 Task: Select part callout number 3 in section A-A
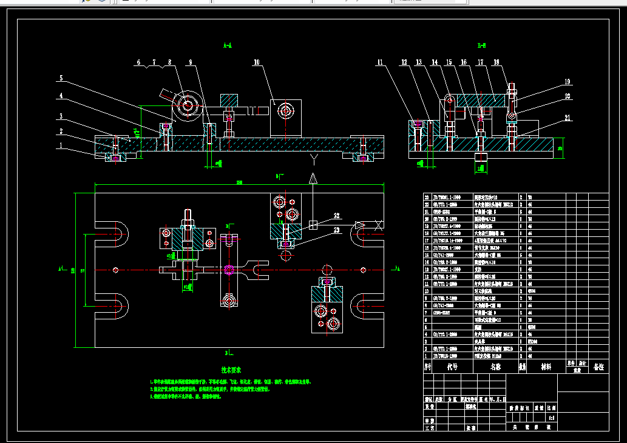[61, 116]
